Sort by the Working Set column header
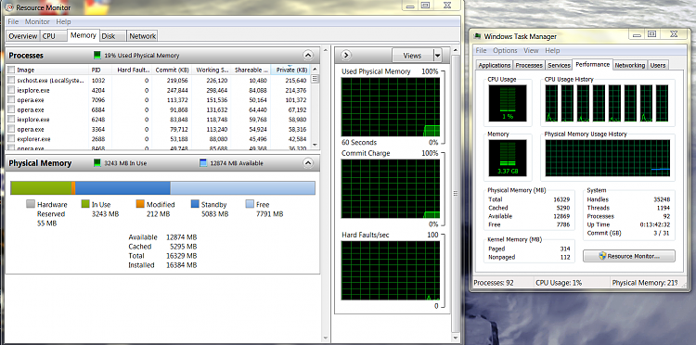The width and height of the screenshot is (696, 345). pos(211,70)
